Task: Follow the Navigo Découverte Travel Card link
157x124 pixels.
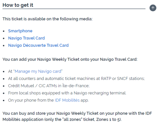Action: (38, 45)
